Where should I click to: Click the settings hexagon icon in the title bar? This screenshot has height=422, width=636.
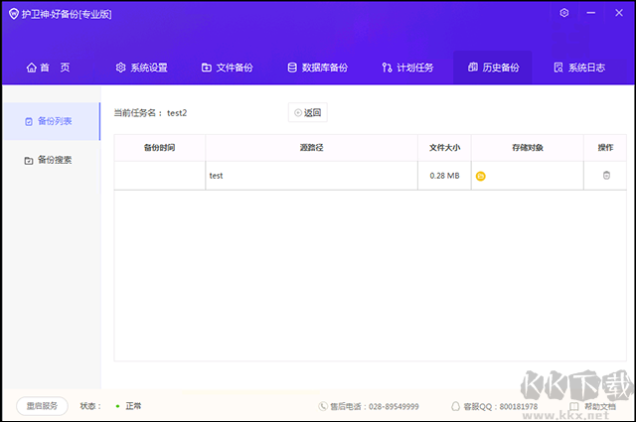(563, 13)
